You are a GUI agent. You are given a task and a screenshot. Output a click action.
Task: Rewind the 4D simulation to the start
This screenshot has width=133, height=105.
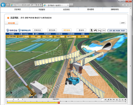point(105,99)
